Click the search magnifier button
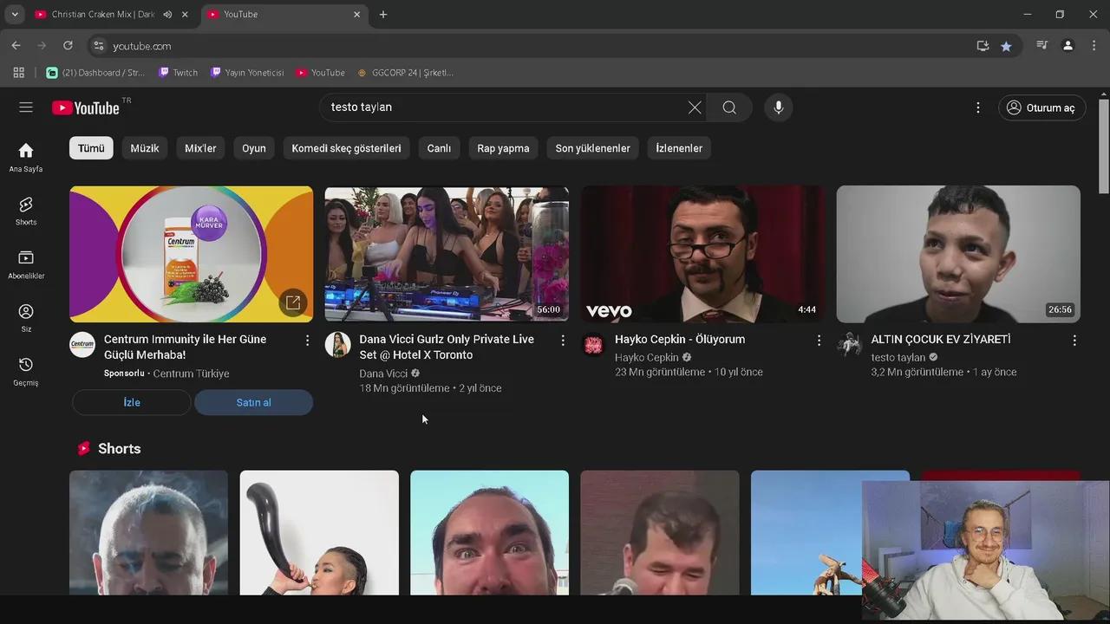 click(x=729, y=107)
